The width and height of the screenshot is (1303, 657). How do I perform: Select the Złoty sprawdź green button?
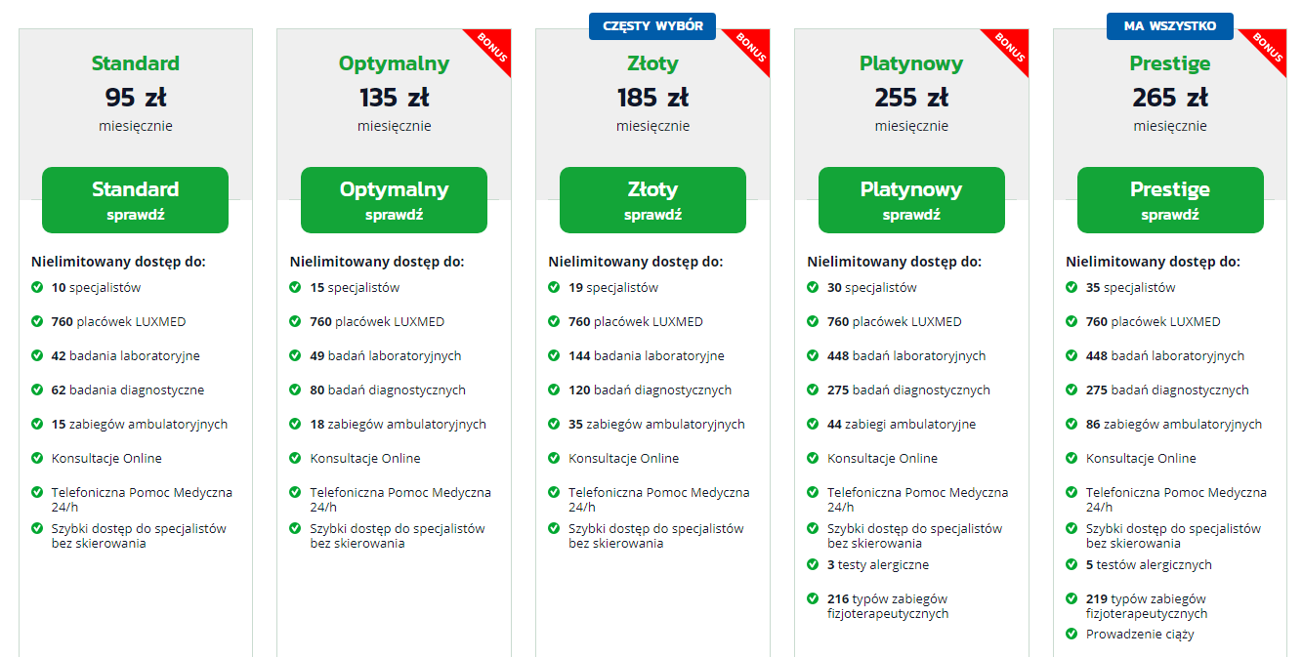tap(652, 200)
